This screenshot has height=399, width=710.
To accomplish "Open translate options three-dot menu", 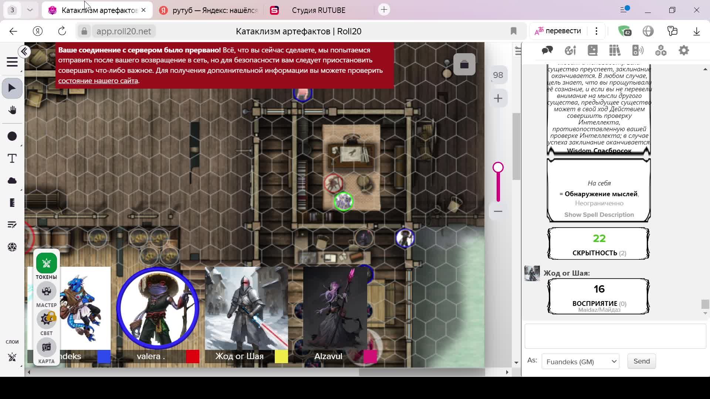I will point(596,31).
